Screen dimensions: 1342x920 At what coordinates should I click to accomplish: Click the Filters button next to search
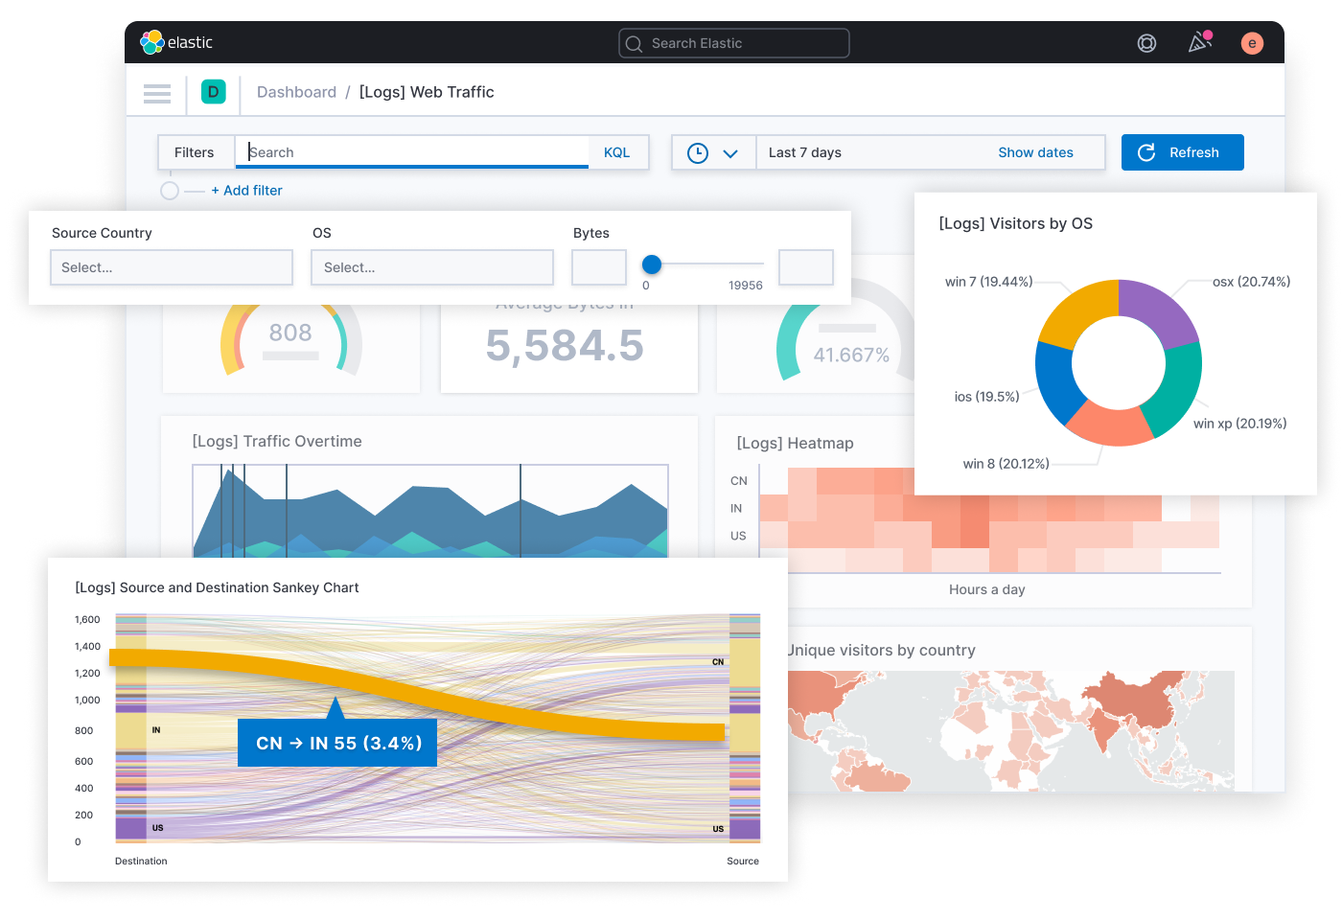pyautogui.click(x=195, y=152)
